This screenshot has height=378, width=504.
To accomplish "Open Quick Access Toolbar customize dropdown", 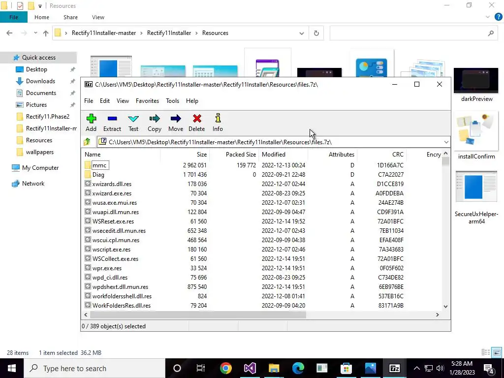I will [40, 6].
